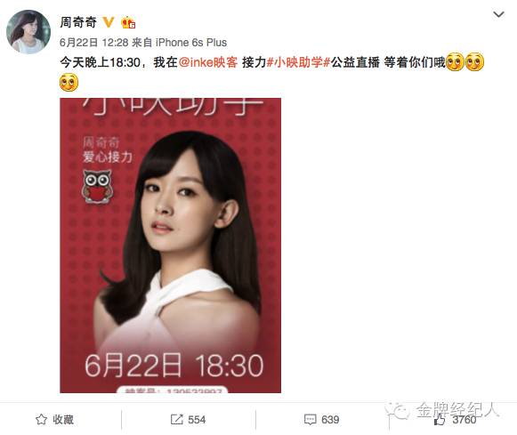Add post to 收藏 favorites

click(x=54, y=420)
